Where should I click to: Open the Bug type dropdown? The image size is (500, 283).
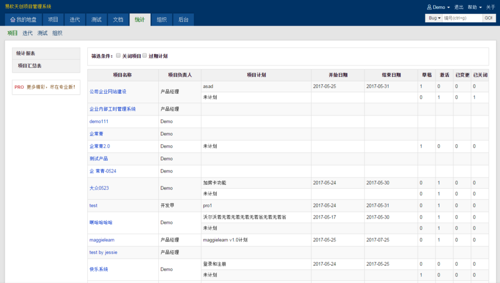pyautogui.click(x=434, y=18)
